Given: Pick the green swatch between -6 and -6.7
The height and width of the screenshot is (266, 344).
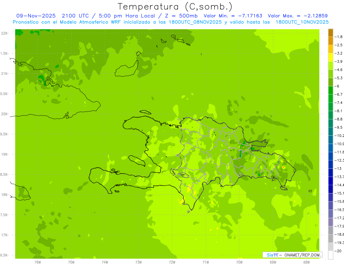Looking at the screenshot, I should [x=331, y=90].
